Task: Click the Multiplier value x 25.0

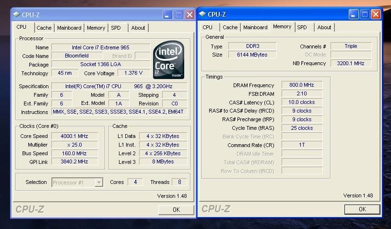Action: tap(74, 145)
